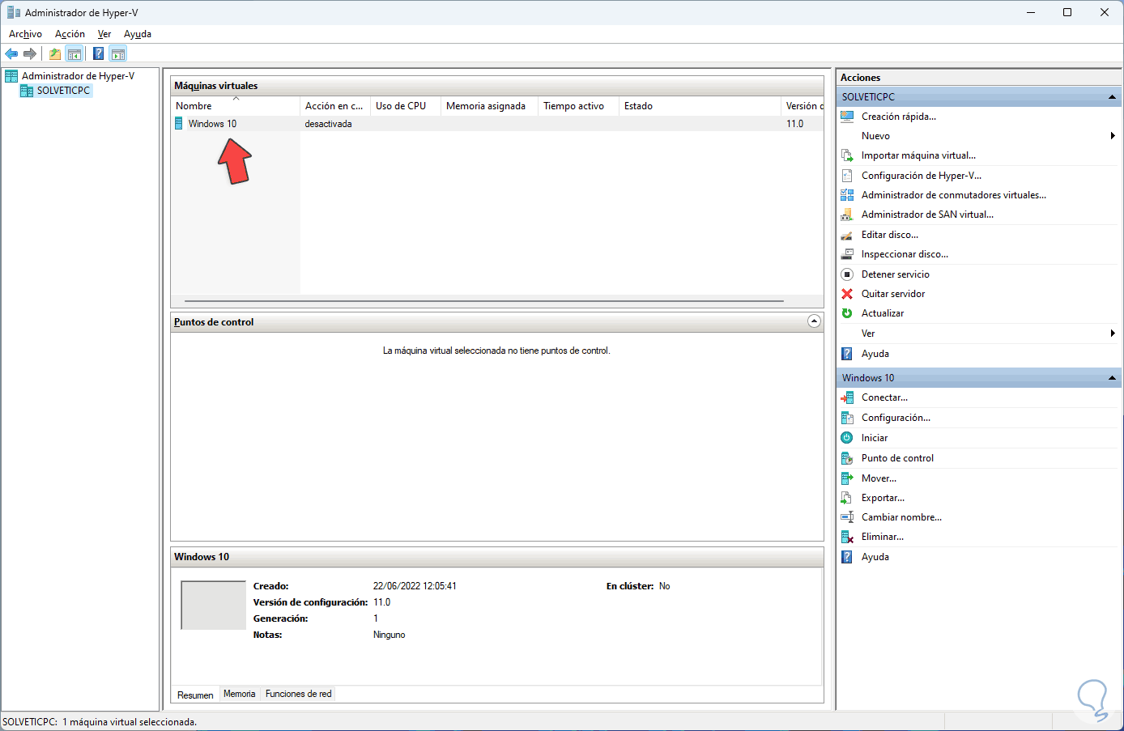Click the up-one-level folder toolbar icon
1124x731 pixels.
(55, 54)
